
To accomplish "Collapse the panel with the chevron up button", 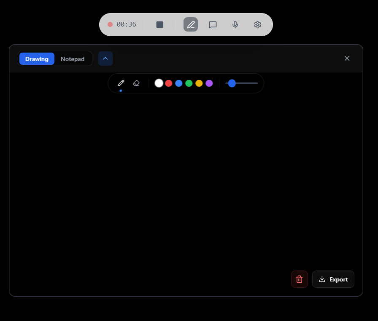I will coord(105,58).
